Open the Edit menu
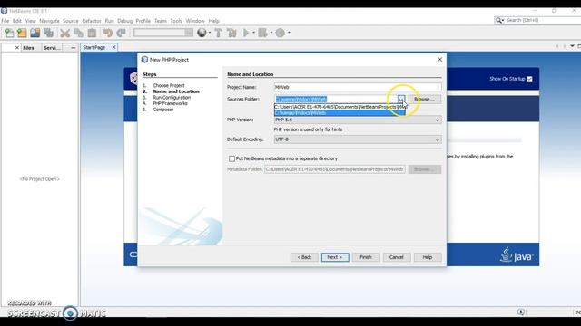The height and width of the screenshot is (326, 581). pos(17,21)
